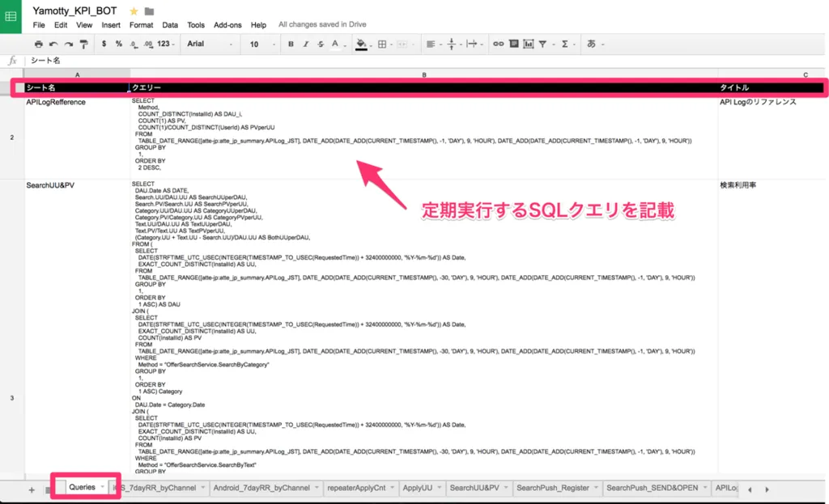Click the insert link icon
Image resolution: width=829 pixels, height=504 pixels.
pyautogui.click(x=498, y=44)
